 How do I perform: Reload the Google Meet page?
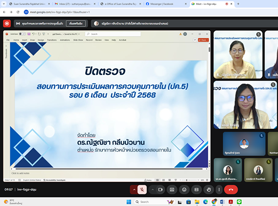pos(18,12)
